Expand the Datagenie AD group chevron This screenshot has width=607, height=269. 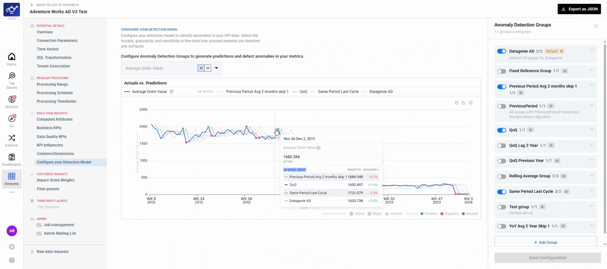pyautogui.click(x=591, y=50)
